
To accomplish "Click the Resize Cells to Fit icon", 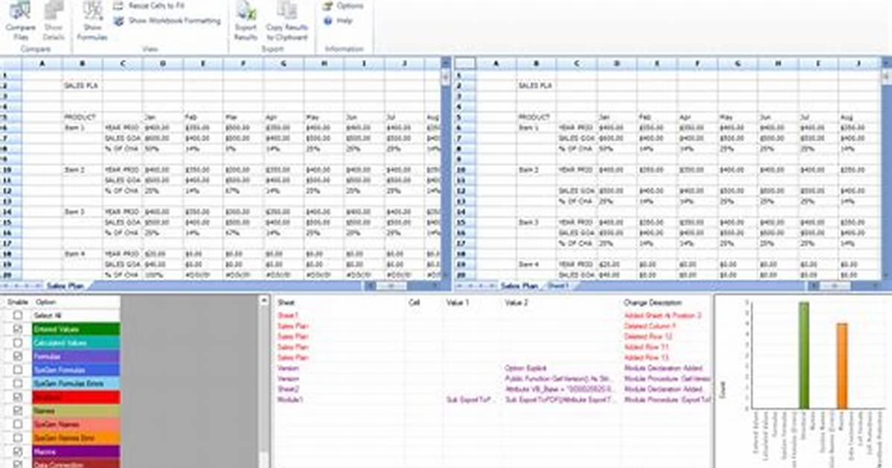I will coord(119,6).
